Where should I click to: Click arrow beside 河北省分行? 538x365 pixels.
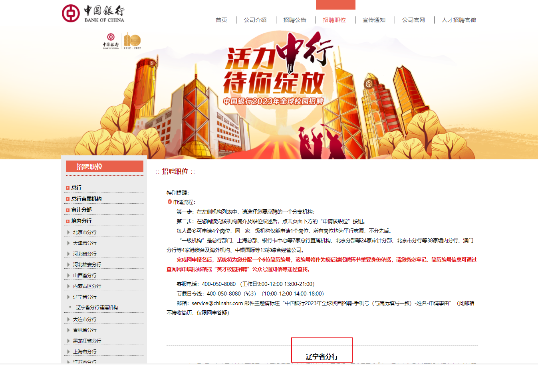68,254
